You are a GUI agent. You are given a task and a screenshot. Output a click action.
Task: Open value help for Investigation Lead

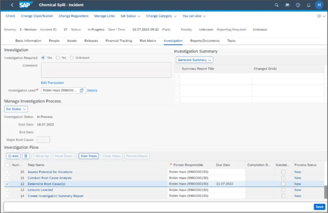tap(82, 90)
